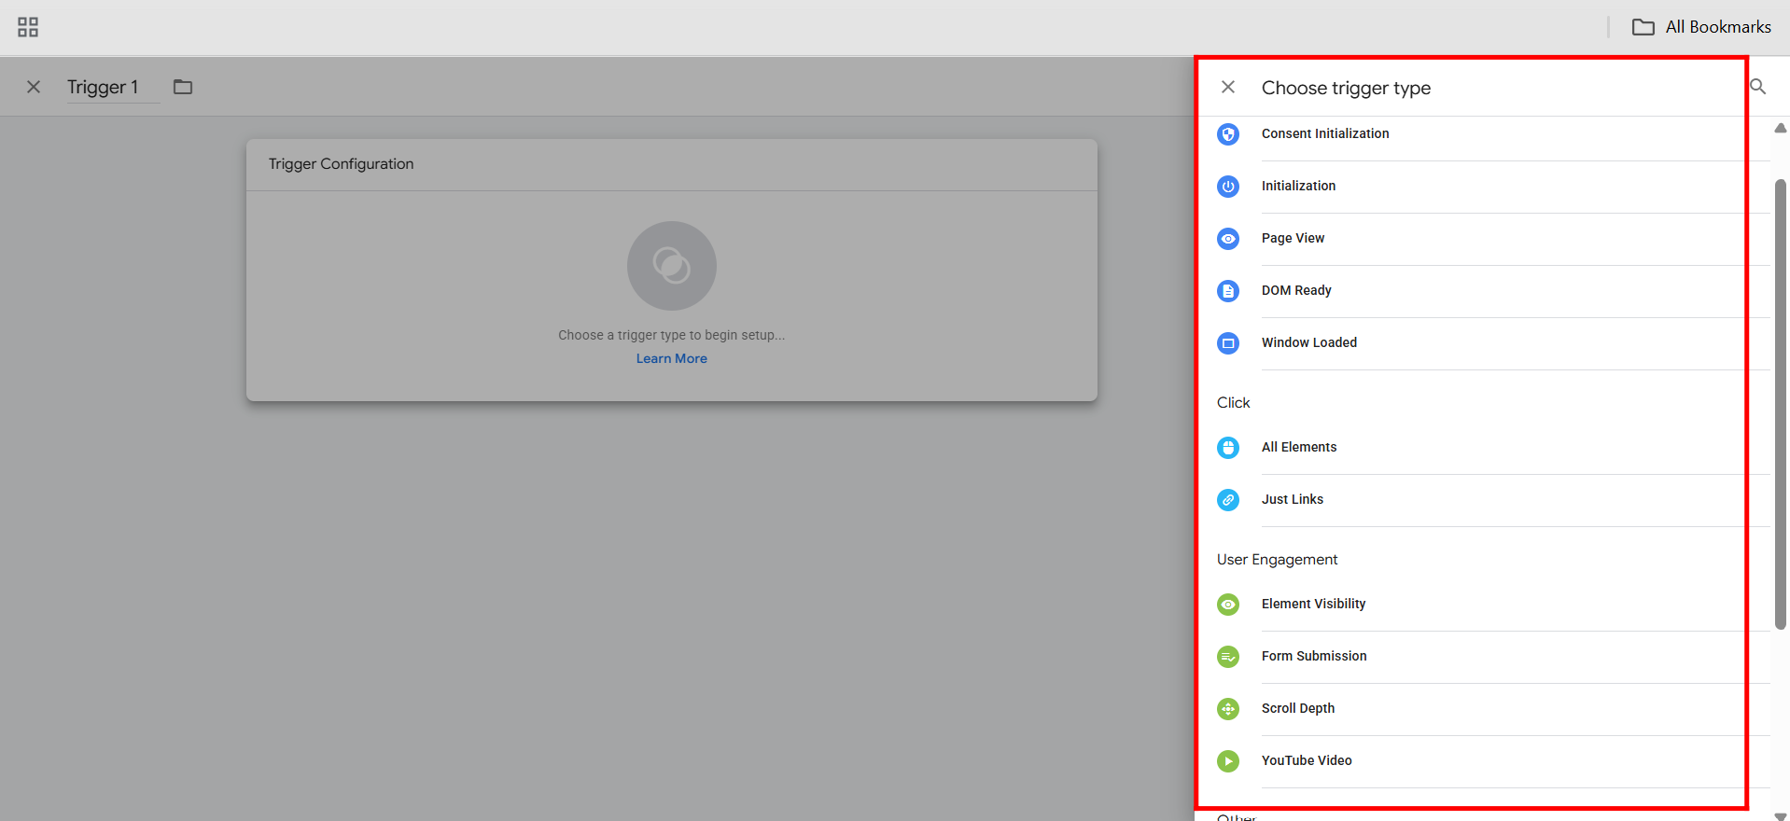
Task: Click the Consent Initialization shield icon
Action: tap(1228, 134)
